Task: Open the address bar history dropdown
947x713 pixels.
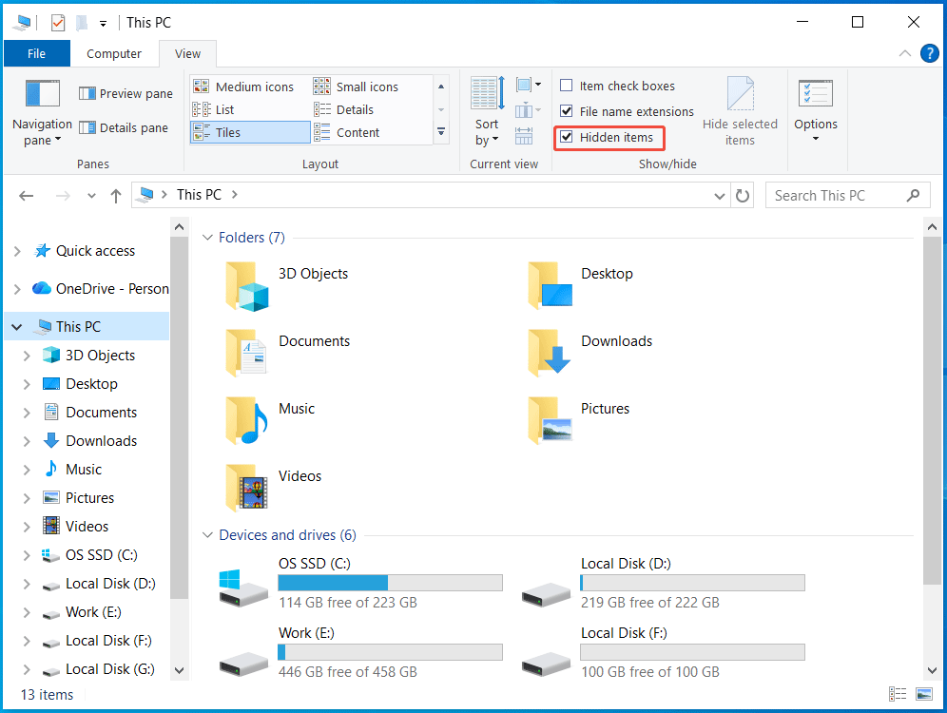Action: point(720,196)
